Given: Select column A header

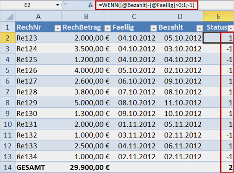Looking at the screenshot, I should tap(38, 16).
